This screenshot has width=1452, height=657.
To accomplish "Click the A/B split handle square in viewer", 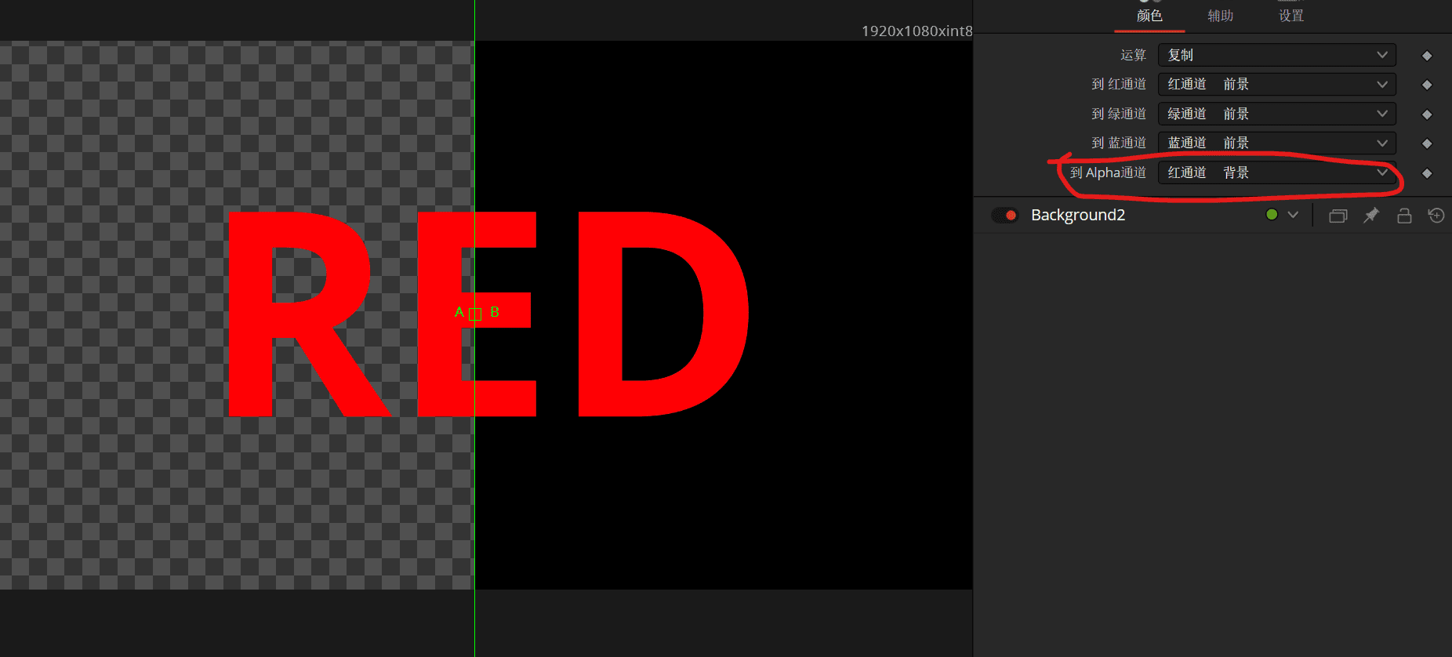I will [x=474, y=314].
